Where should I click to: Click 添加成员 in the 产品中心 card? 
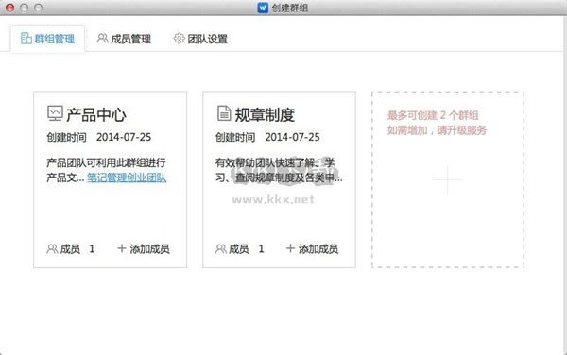[144, 249]
